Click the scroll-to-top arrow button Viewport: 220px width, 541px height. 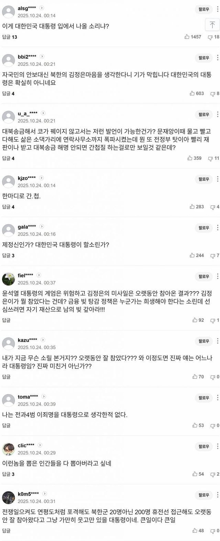click(x=212, y=25)
